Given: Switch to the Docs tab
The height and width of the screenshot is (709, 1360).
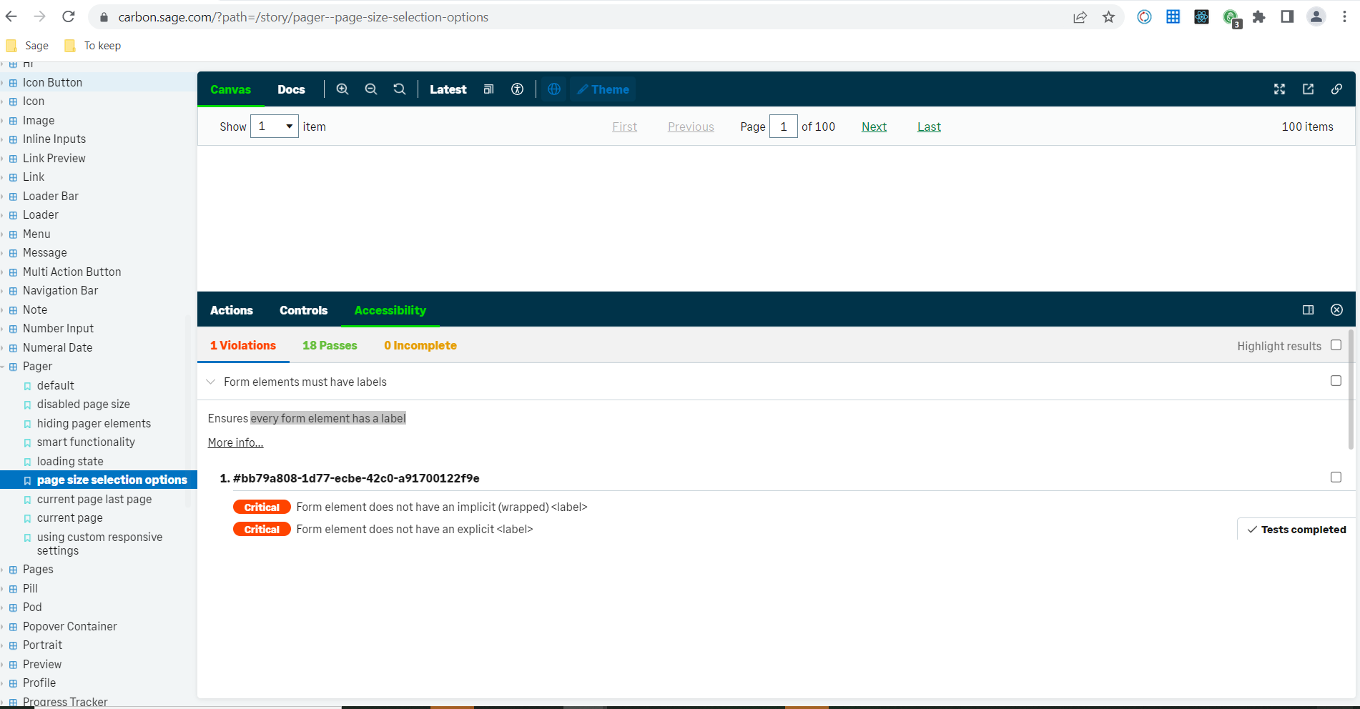Looking at the screenshot, I should (x=291, y=89).
